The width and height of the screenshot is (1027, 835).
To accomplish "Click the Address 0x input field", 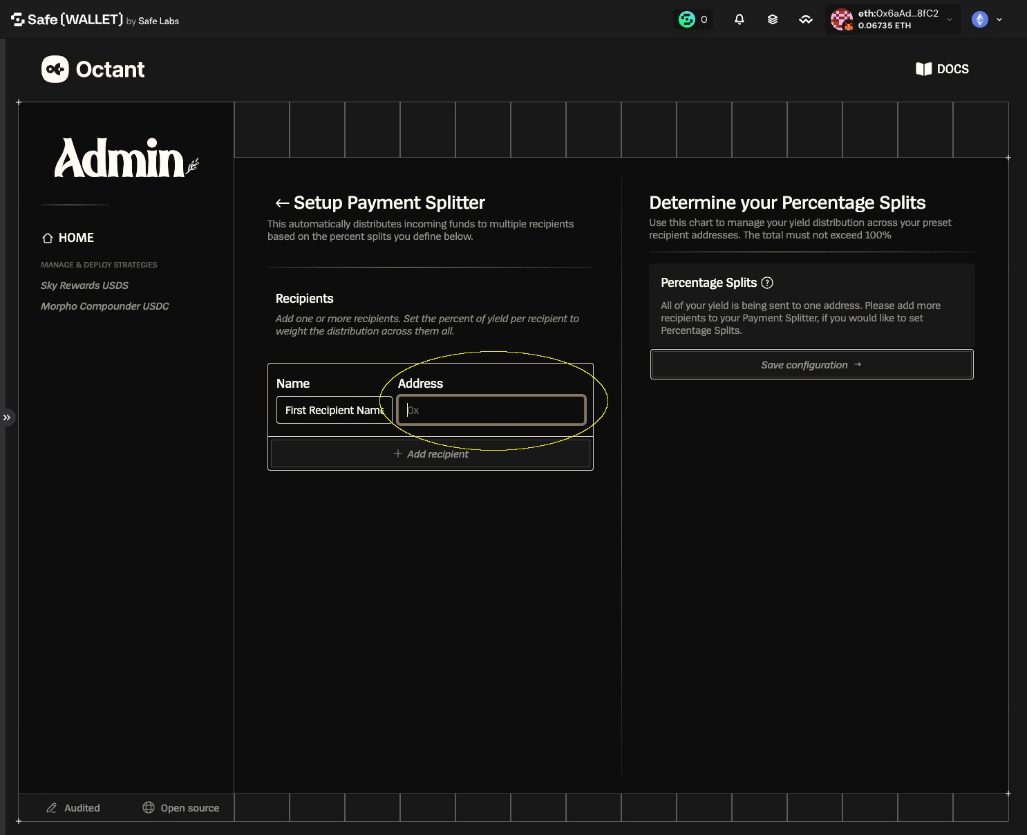I will 491,410.
